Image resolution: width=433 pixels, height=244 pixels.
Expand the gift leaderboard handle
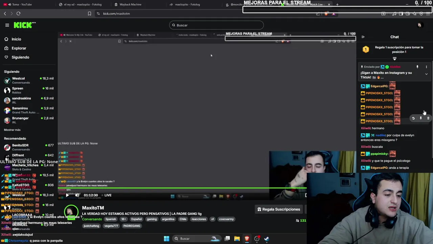point(394,59)
